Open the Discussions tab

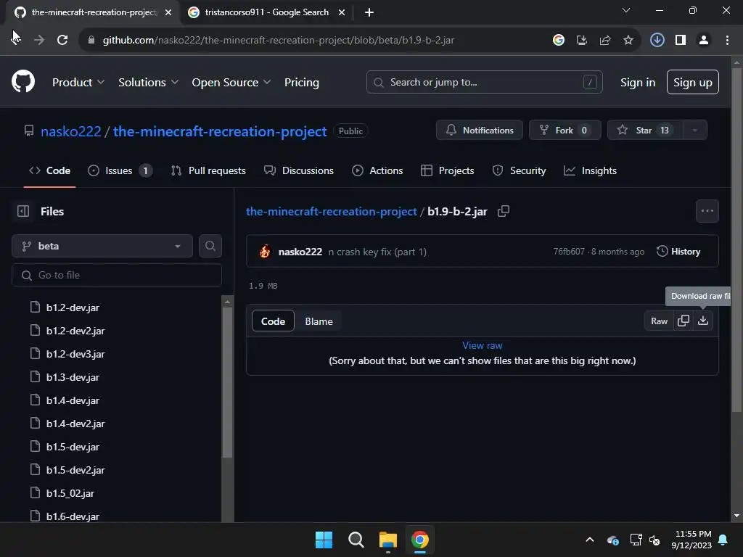pos(299,170)
